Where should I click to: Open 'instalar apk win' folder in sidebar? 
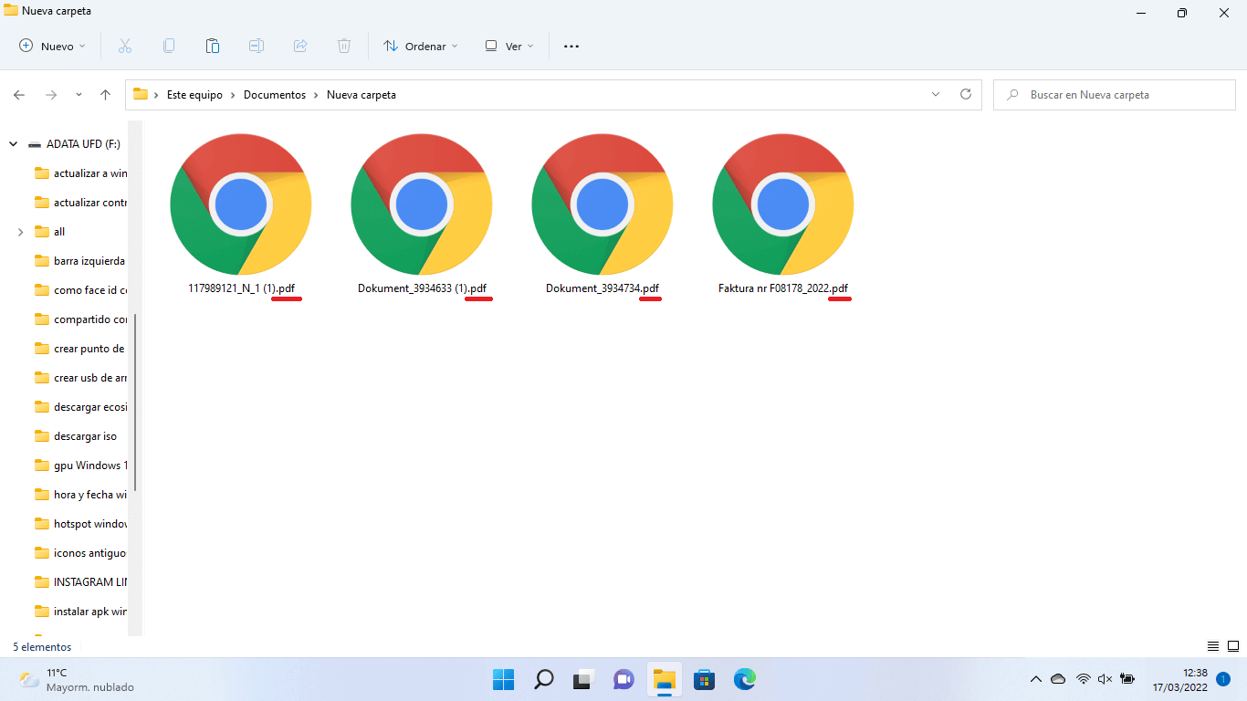pos(81,612)
